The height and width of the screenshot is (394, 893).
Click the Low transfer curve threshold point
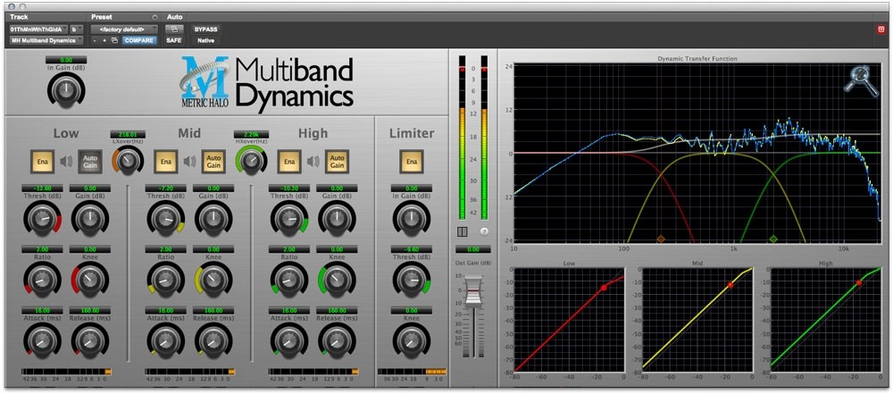click(604, 288)
